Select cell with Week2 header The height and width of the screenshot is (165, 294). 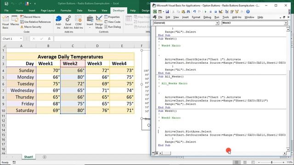pos(73,63)
